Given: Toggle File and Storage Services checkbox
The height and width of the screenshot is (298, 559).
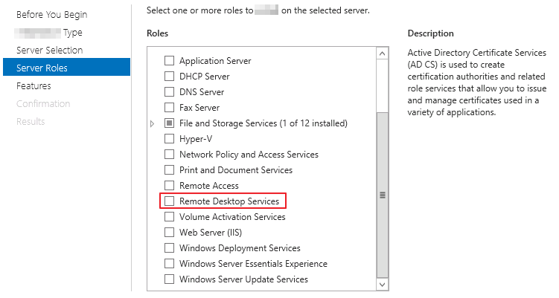Looking at the screenshot, I should click(x=170, y=123).
